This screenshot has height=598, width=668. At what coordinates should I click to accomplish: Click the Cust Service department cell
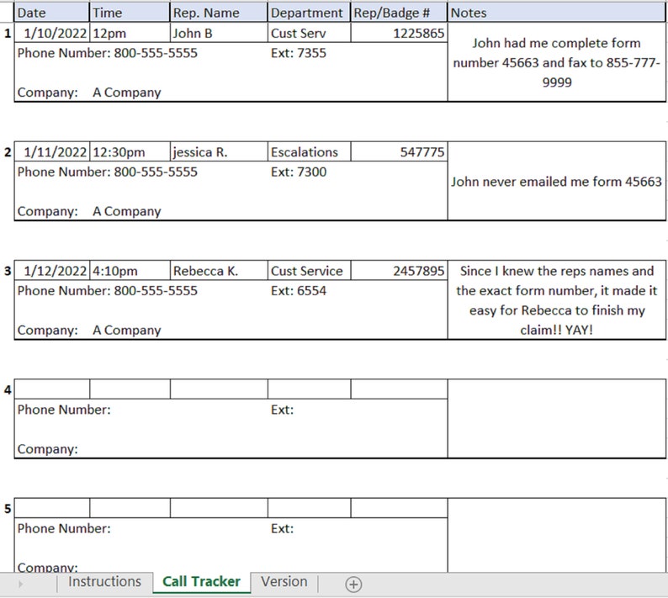310,271
